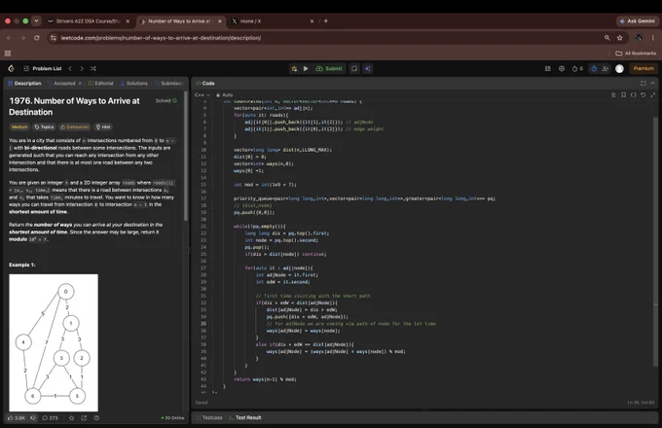
Task: Reset code to default icon
Action: tap(643, 95)
